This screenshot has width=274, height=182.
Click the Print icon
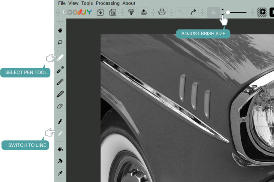(162, 12)
